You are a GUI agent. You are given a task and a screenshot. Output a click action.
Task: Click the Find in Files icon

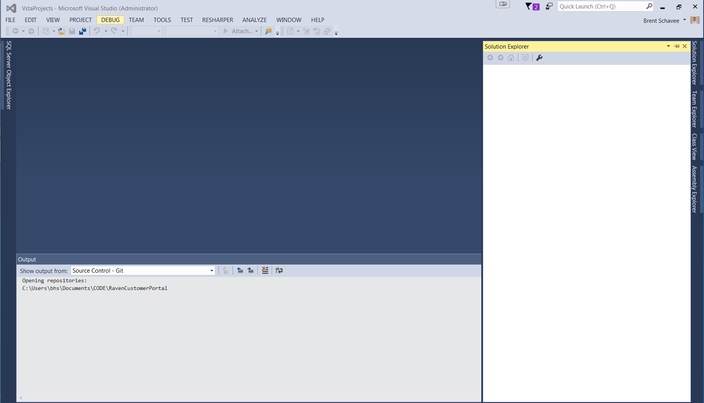(x=269, y=31)
